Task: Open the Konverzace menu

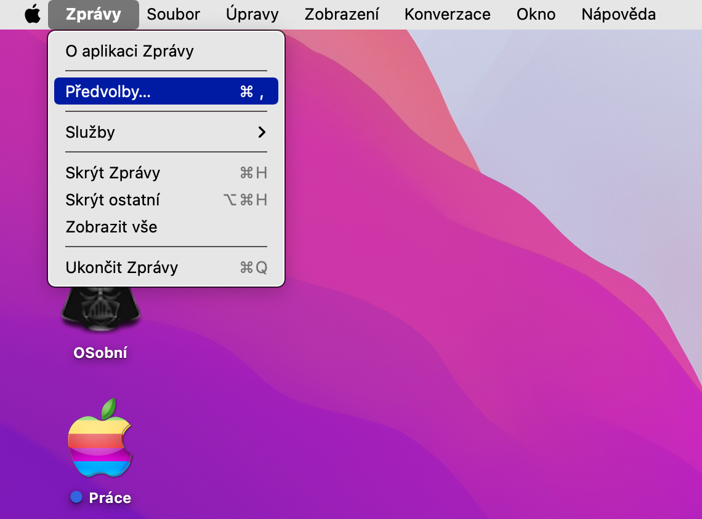Action: point(447,14)
